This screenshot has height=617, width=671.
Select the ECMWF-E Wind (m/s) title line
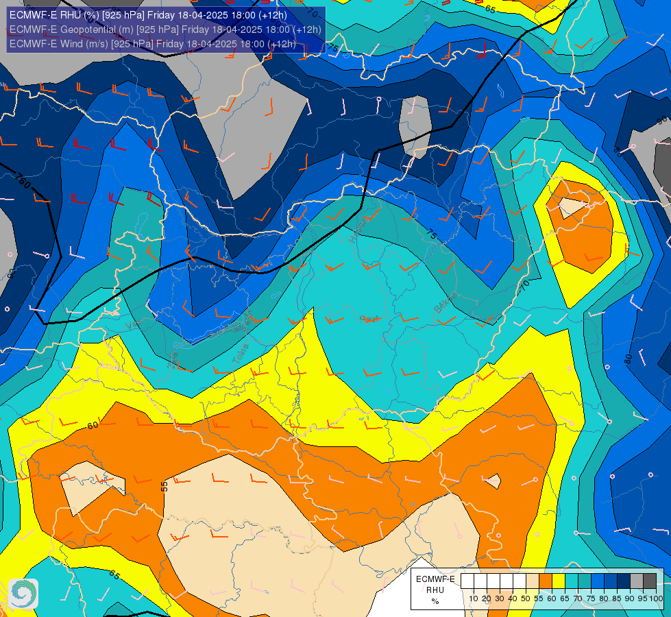point(153,44)
